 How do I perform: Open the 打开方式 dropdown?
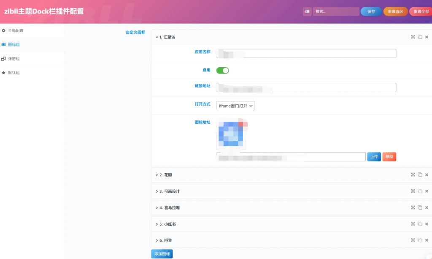click(x=235, y=106)
